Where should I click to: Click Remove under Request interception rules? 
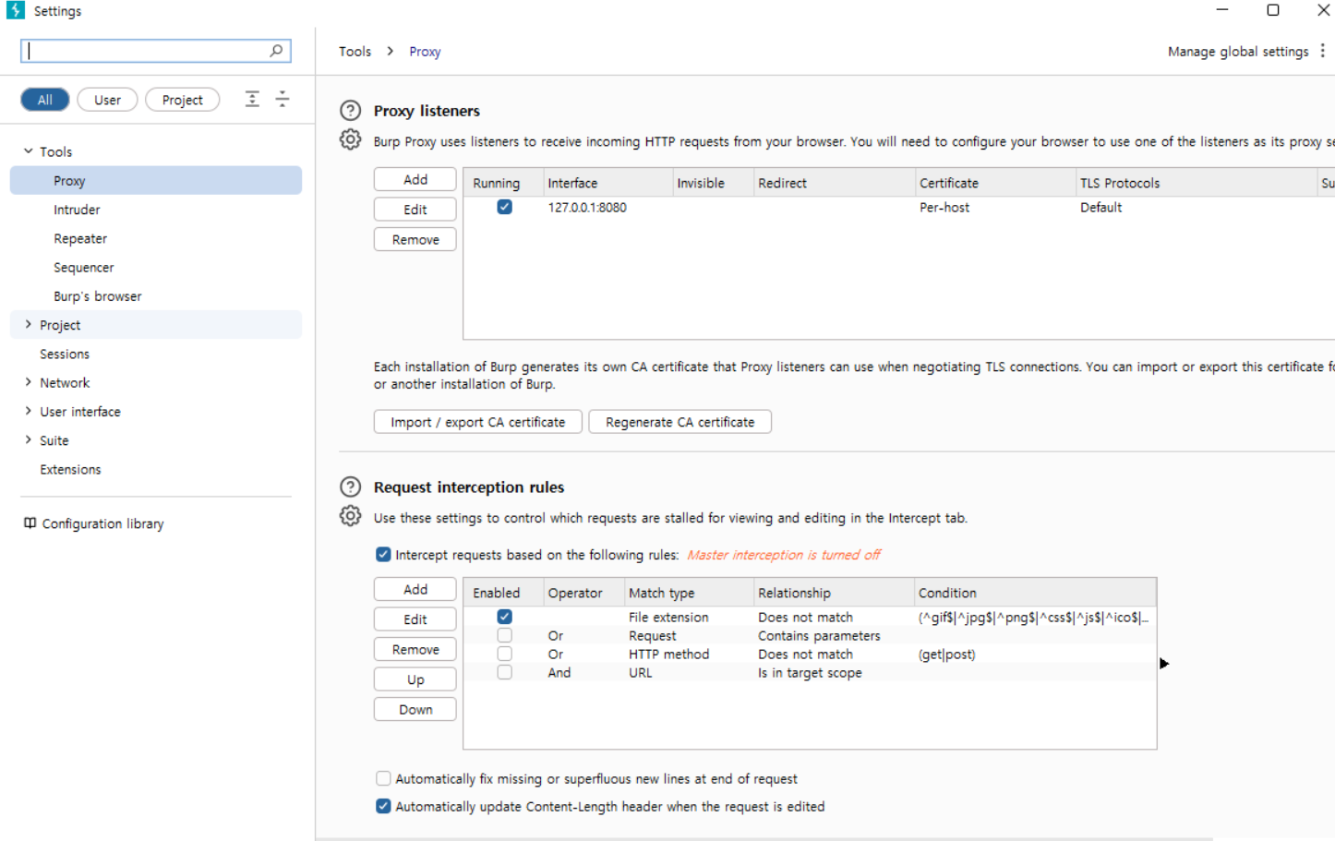[415, 649]
